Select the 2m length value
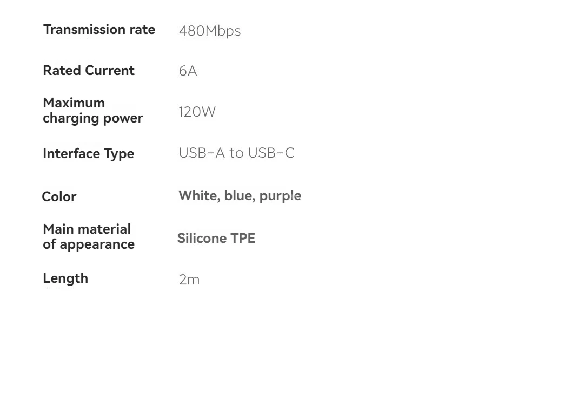584x394 pixels. click(189, 280)
